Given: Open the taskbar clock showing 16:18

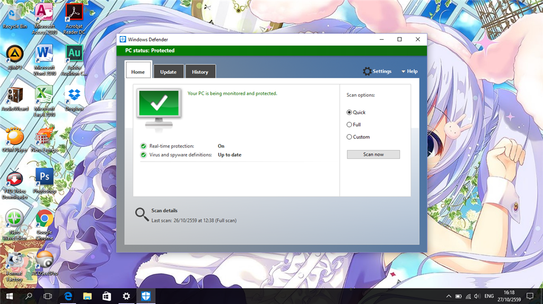Looking at the screenshot, I should [x=509, y=296].
